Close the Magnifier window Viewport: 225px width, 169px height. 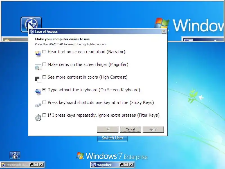pos(131,165)
